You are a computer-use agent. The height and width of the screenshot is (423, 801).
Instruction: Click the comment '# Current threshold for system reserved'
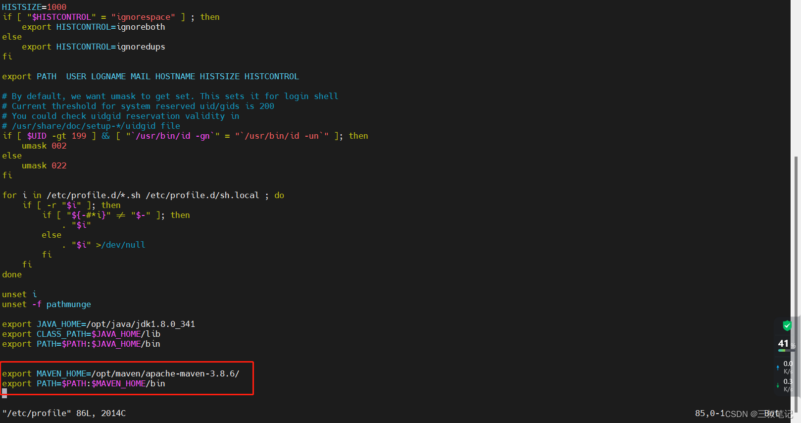[x=138, y=106]
